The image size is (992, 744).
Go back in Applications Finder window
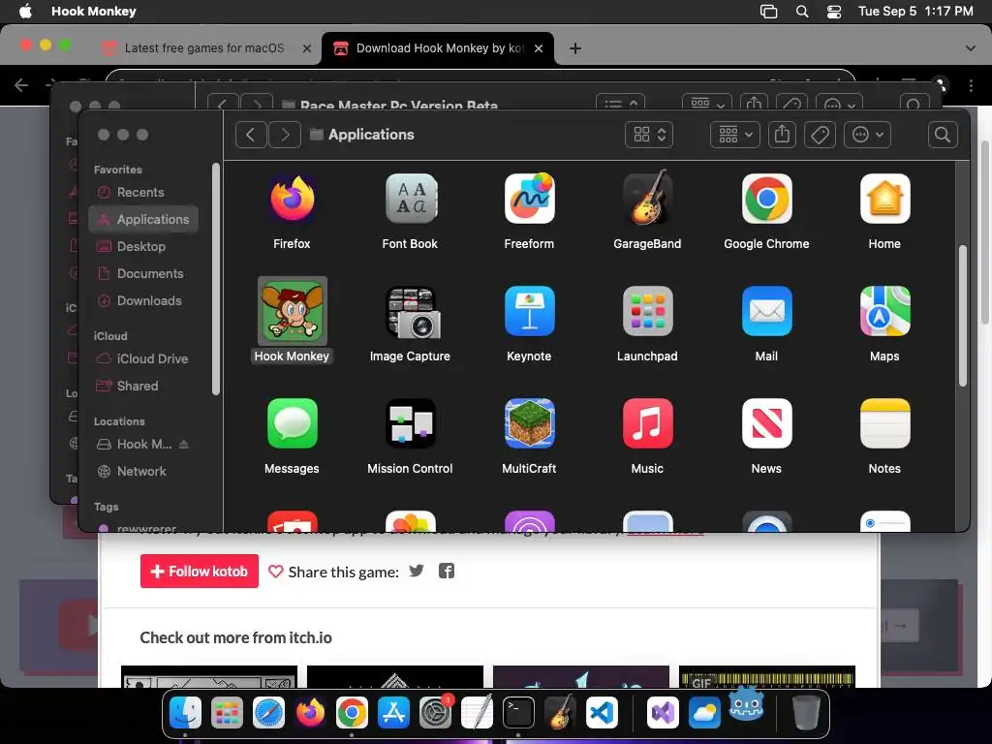(251, 135)
